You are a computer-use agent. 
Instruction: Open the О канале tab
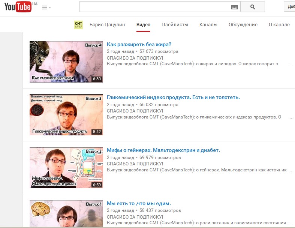(279, 25)
